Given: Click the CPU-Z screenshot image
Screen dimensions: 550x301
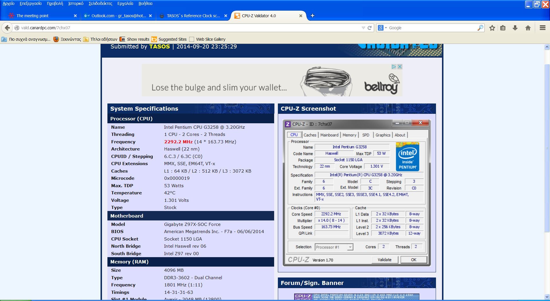Looking at the screenshot, I should (357, 193).
